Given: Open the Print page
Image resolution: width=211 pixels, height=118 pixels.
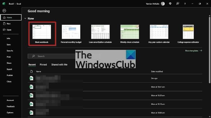Looking at the screenshot, I should click(x=9, y=57).
